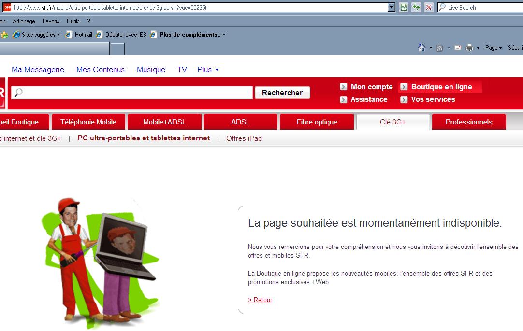The height and width of the screenshot is (331, 523).
Task: Follow the Retour link
Action: click(x=260, y=300)
